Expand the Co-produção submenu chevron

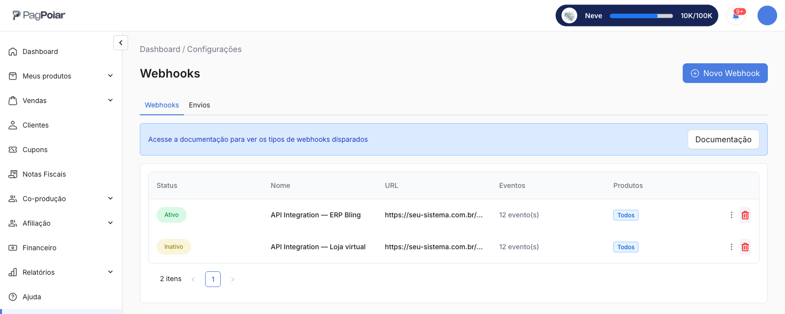coord(110,198)
